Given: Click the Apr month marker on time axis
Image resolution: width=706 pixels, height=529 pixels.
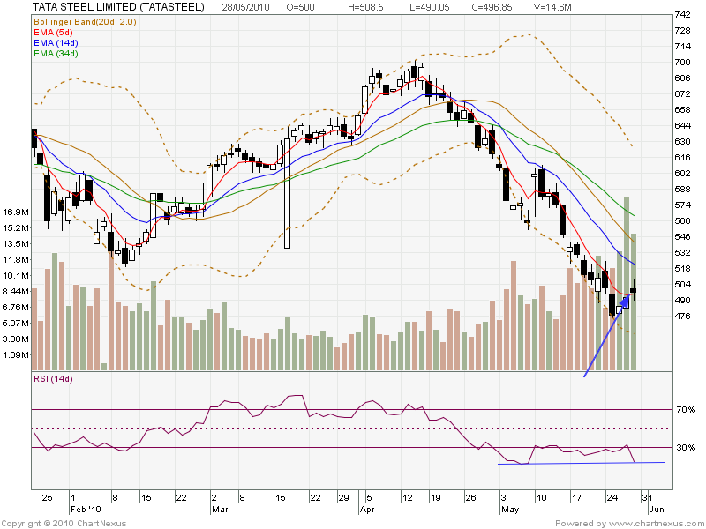Looking at the screenshot, I should tap(365, 510).
